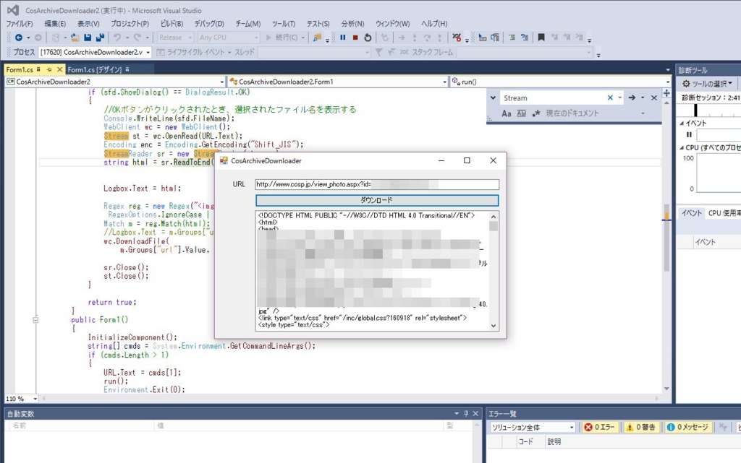Open the 110 % zoom level dropdown
Screen dimensions: 741x463
coord(21,399)
